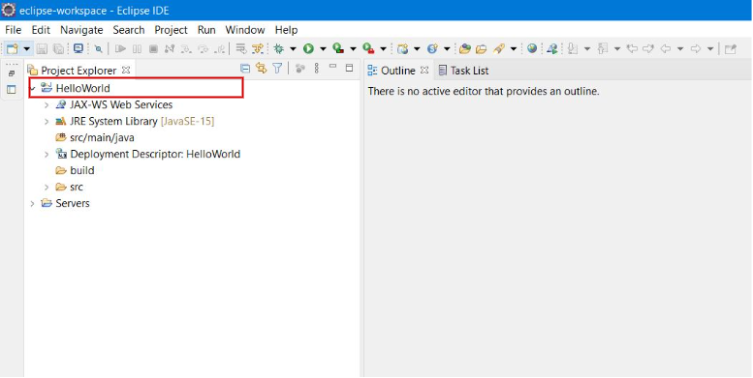
Task: Close the Project Explorer tab
Action: (126, 70)
